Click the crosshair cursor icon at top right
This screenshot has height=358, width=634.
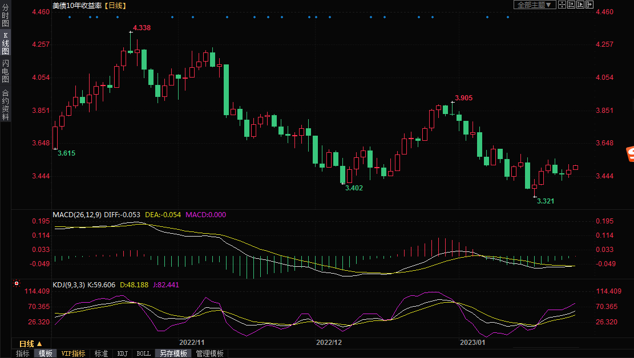pyautogui.click(x=562, y=5)
